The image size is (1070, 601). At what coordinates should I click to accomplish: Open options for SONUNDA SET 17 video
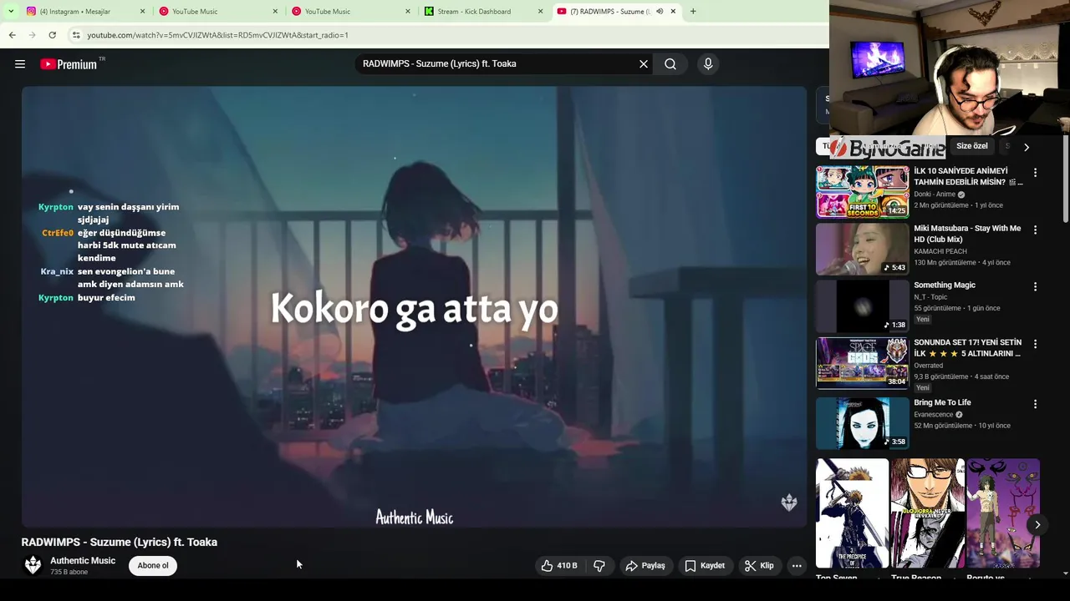[x=1035, y=344]
